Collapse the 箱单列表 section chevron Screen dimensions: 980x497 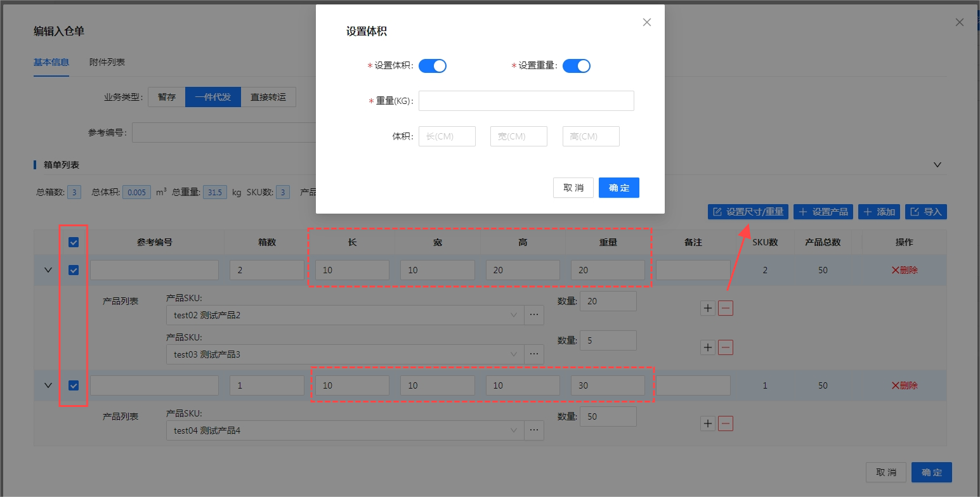(938, 165)
